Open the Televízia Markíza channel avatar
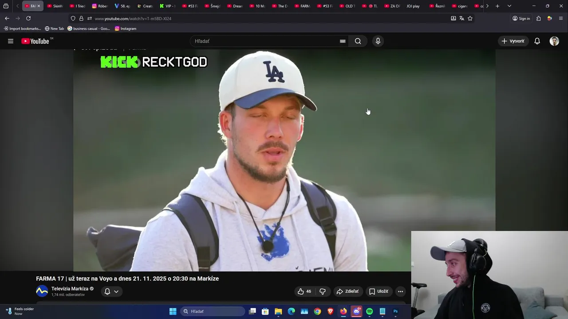The width and height of the screenshot is (568, 319). click(x=42, y=291)
